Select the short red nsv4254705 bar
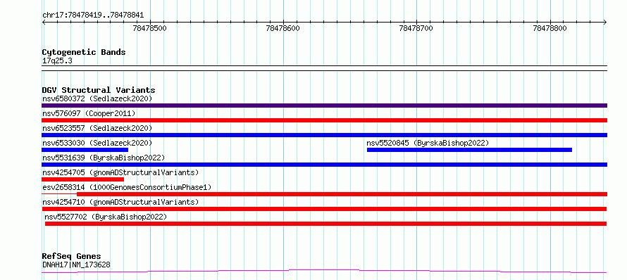This screenshot has height=280, width=627. (82, 179)
